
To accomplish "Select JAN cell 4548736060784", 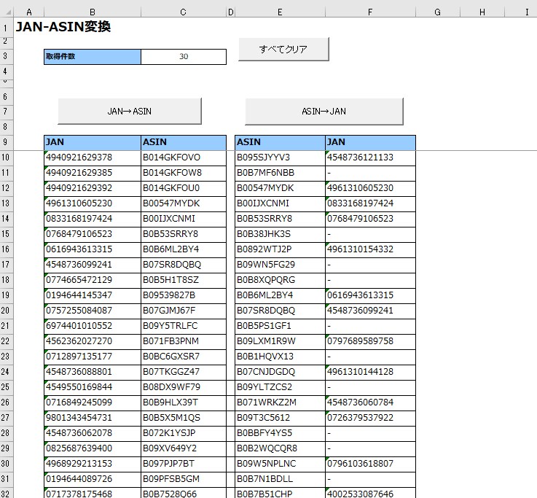I will (371, 402).
